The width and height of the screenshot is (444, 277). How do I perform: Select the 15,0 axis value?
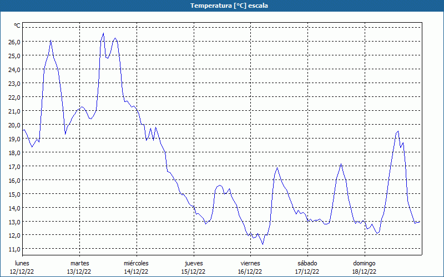14,194
